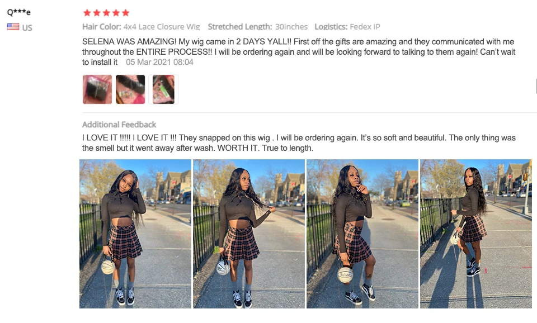Click the 4x4 Lace Closure Wig value
This screenshot has width=537, height=323.
(x=162, y=27)
